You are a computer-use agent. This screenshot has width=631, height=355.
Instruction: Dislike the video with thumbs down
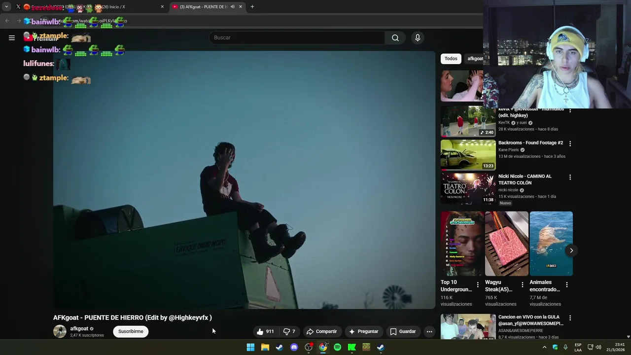(289, 331)
